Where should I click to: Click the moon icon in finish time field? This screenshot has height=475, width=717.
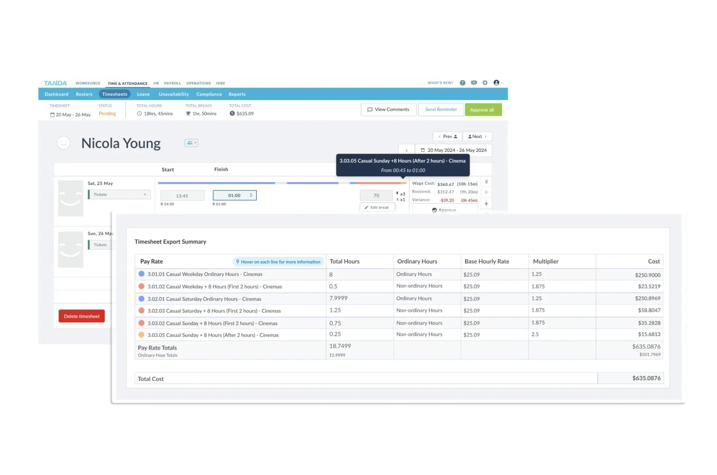click(251, 195)
